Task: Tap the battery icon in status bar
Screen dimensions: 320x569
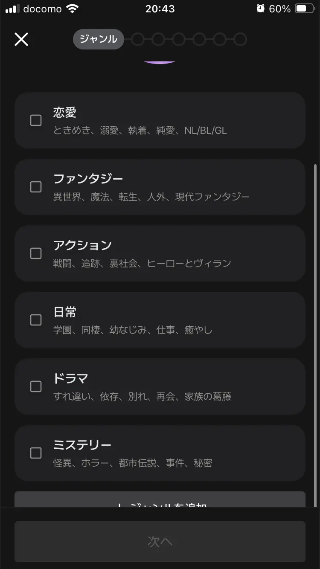Action: coord(305,9)
